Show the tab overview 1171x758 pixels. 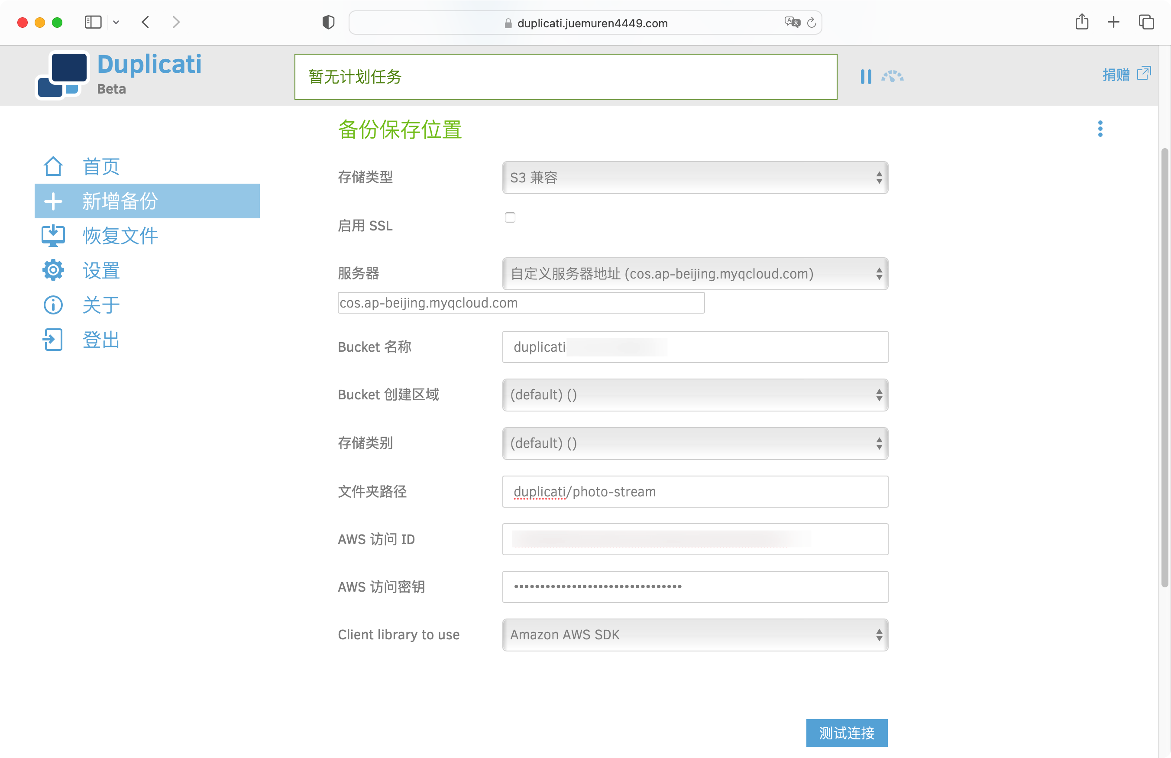tap(1146, 22)
